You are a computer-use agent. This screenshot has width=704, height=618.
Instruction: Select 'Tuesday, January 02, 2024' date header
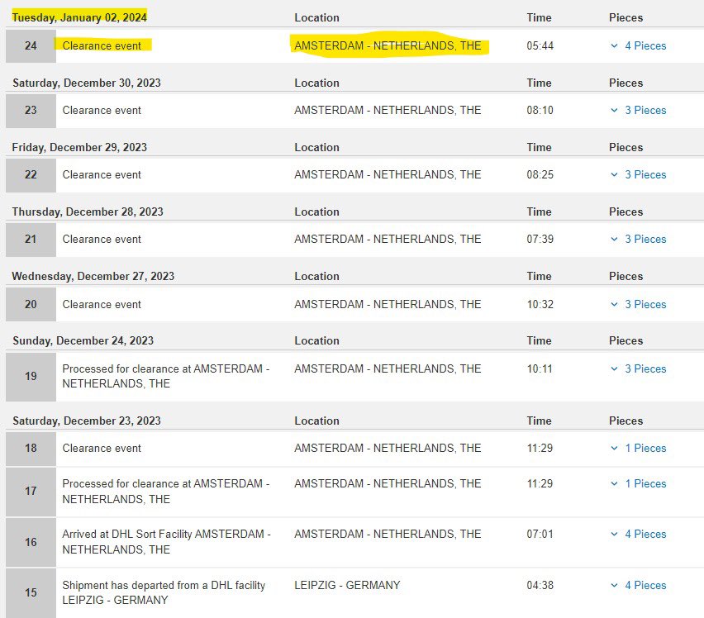79,17
